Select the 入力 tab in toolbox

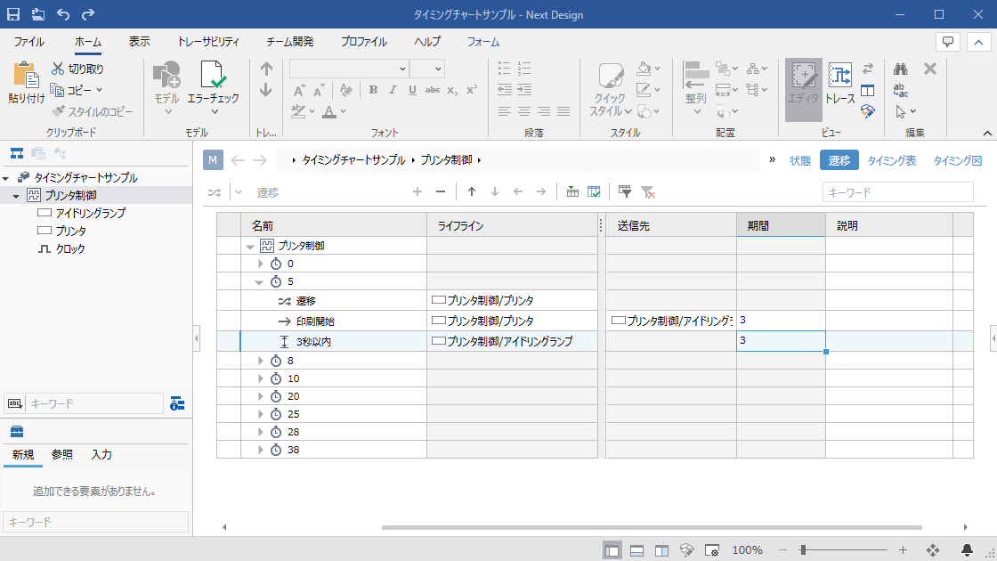(x=101, y=455)
